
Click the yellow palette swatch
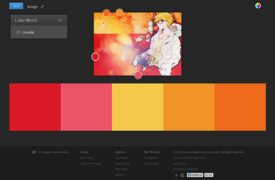pos(137,107)
